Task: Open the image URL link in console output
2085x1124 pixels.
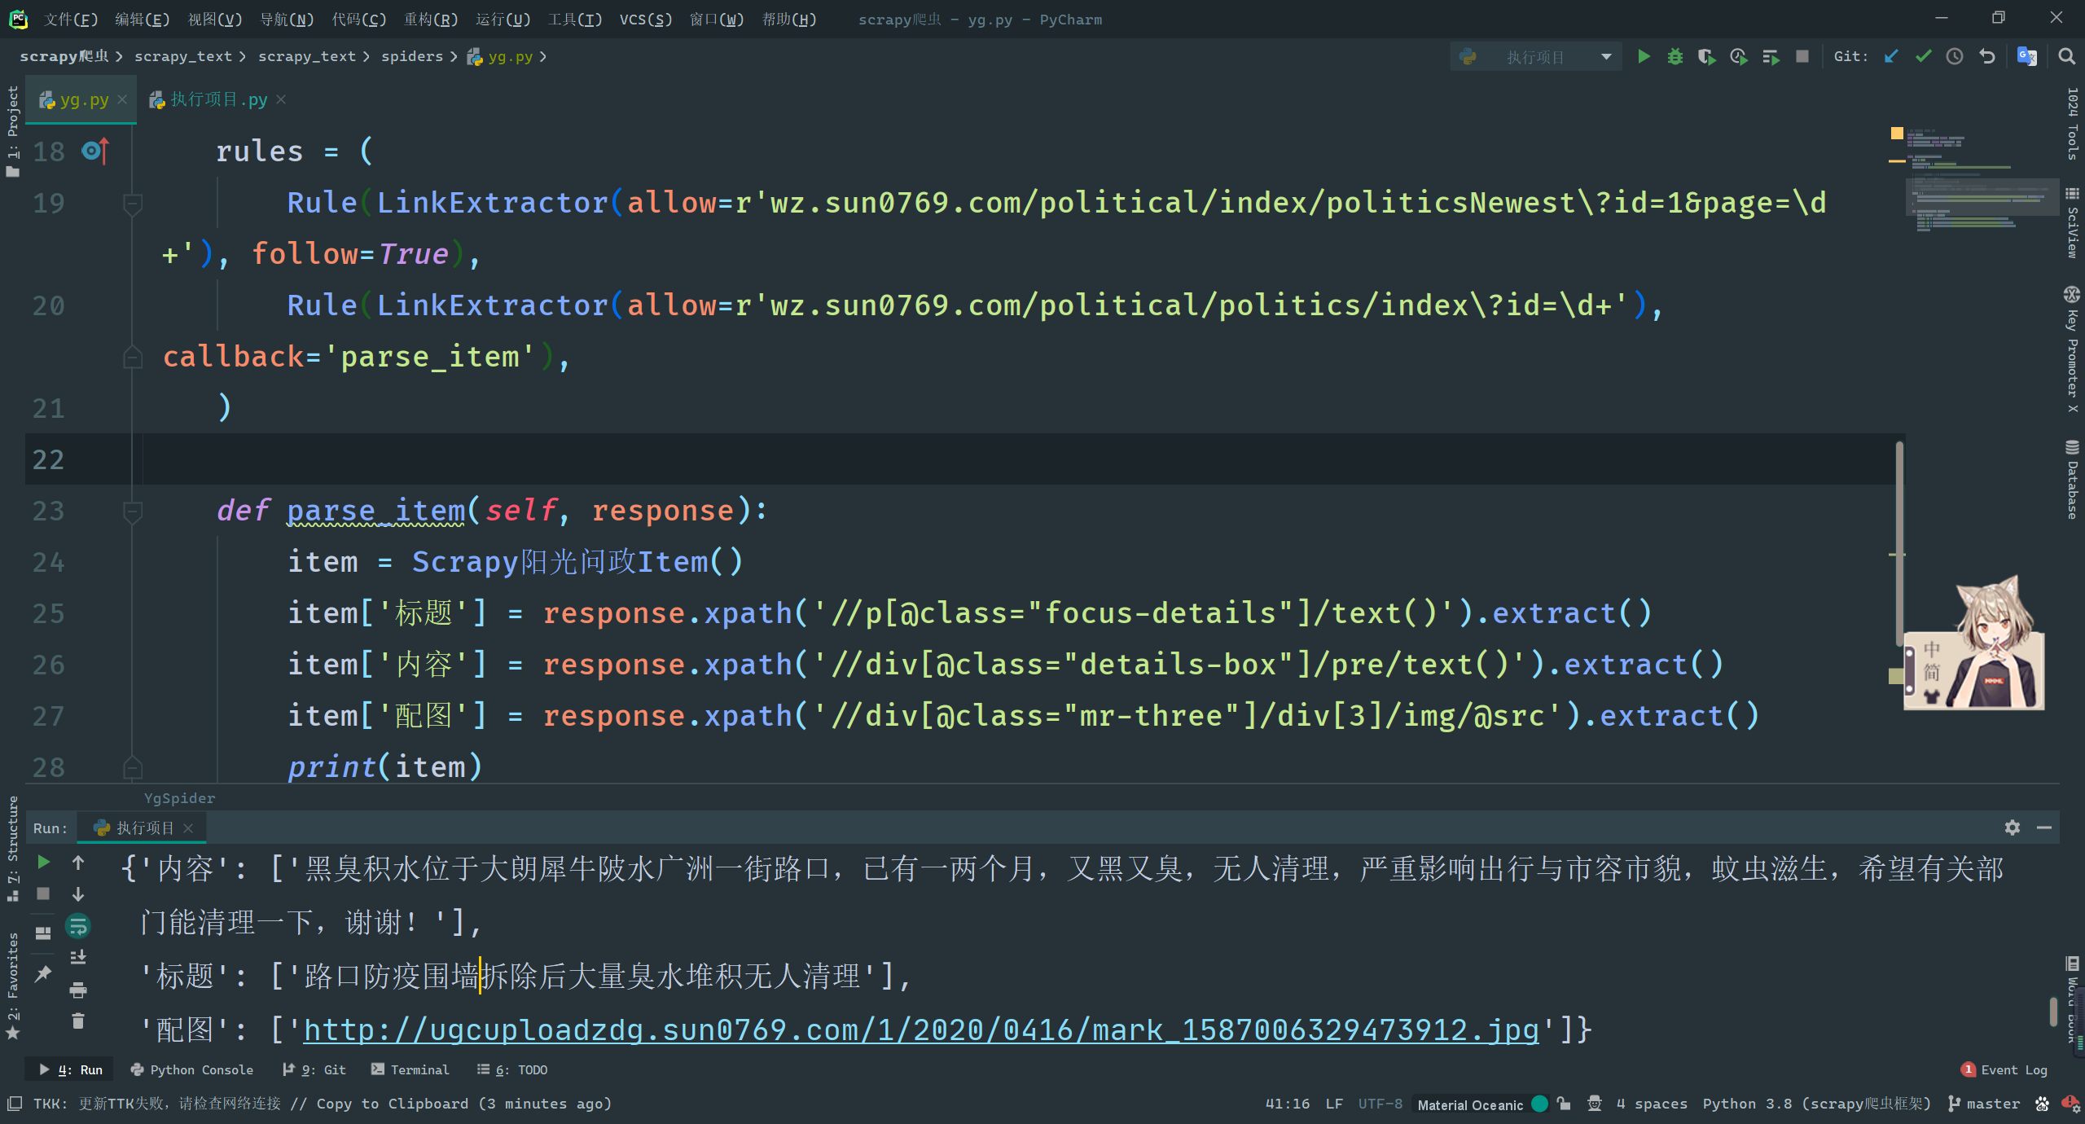Action: click(x=920, y=1030)
